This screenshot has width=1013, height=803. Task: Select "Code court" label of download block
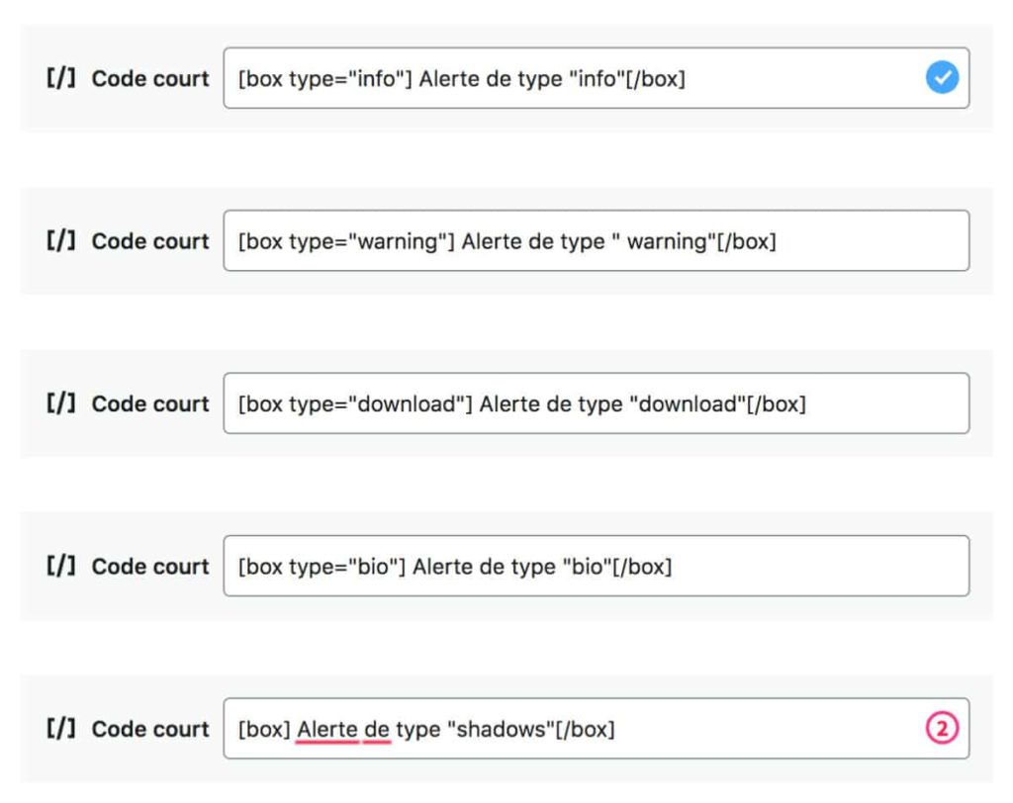click(150, 403)
